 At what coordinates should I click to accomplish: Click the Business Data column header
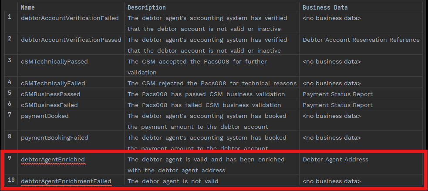(325, 7)
